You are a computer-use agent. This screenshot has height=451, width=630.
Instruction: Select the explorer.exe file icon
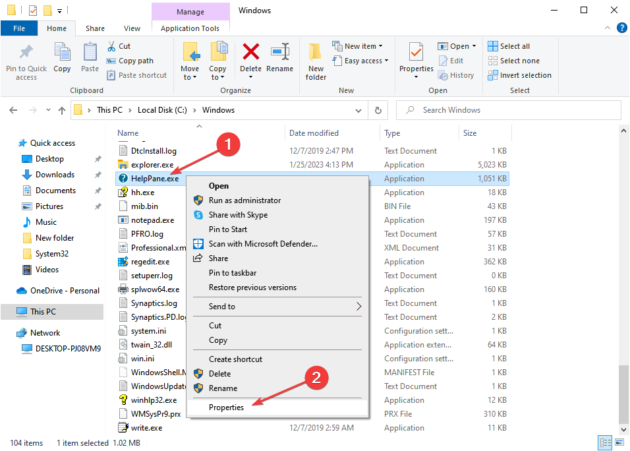click(x=123, y=165)
